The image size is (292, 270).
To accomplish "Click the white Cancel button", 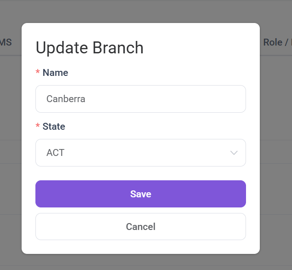I will pyautogui.click(x=140, y=226).
